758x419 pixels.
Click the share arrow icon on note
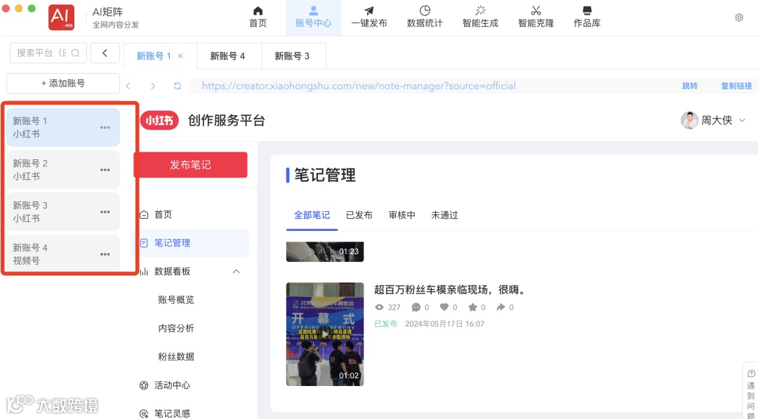point(501,307)
